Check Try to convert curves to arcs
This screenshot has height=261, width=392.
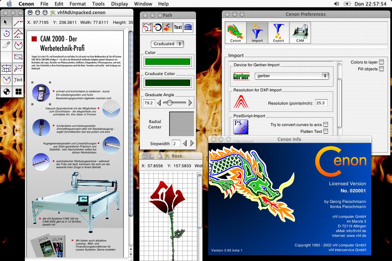click(x=326, y=124)
